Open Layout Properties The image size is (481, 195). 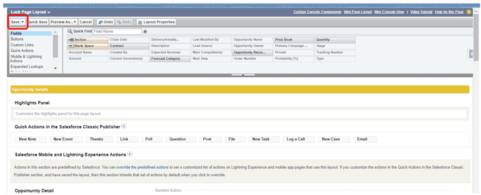(x=156, y=22)
